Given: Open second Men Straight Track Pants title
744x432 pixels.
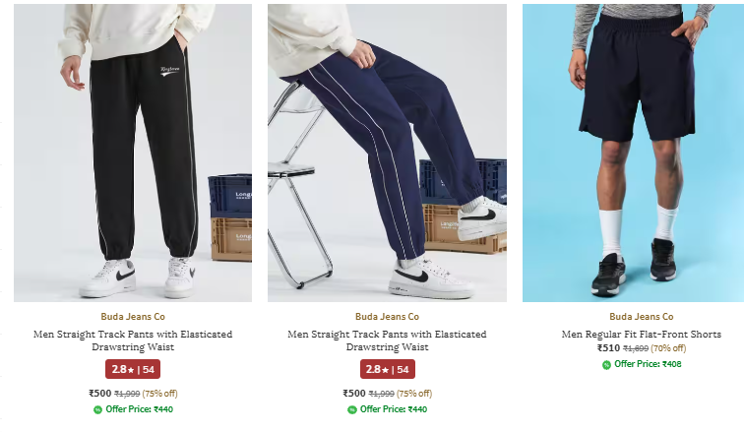Looking at the screenshot, I should tap(387, 340).
